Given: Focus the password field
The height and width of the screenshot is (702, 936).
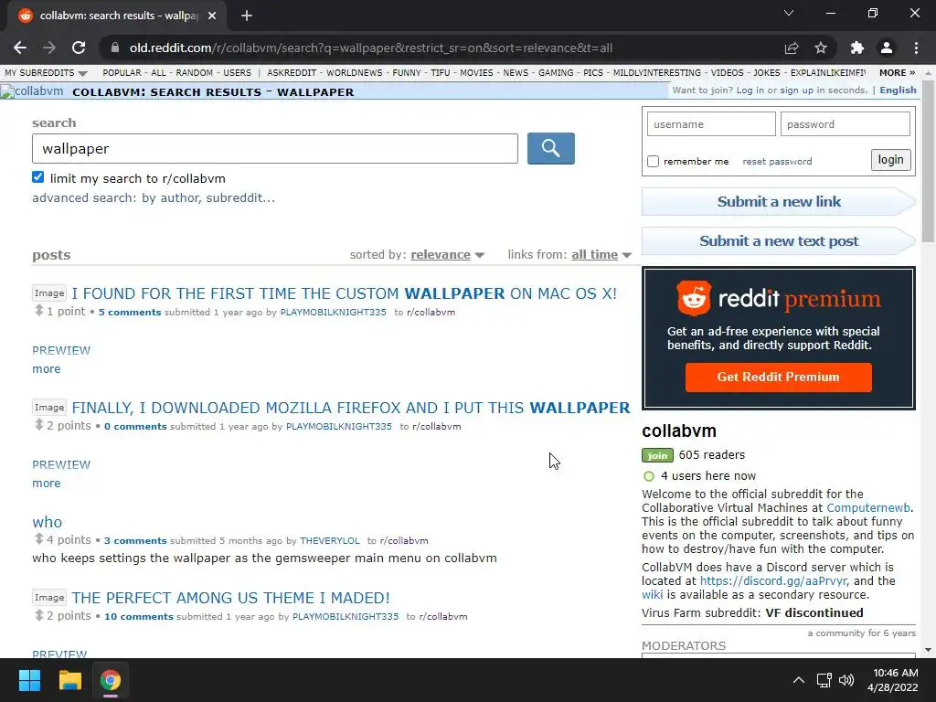Looking at the screenshot, I should [x=846, y=124].
